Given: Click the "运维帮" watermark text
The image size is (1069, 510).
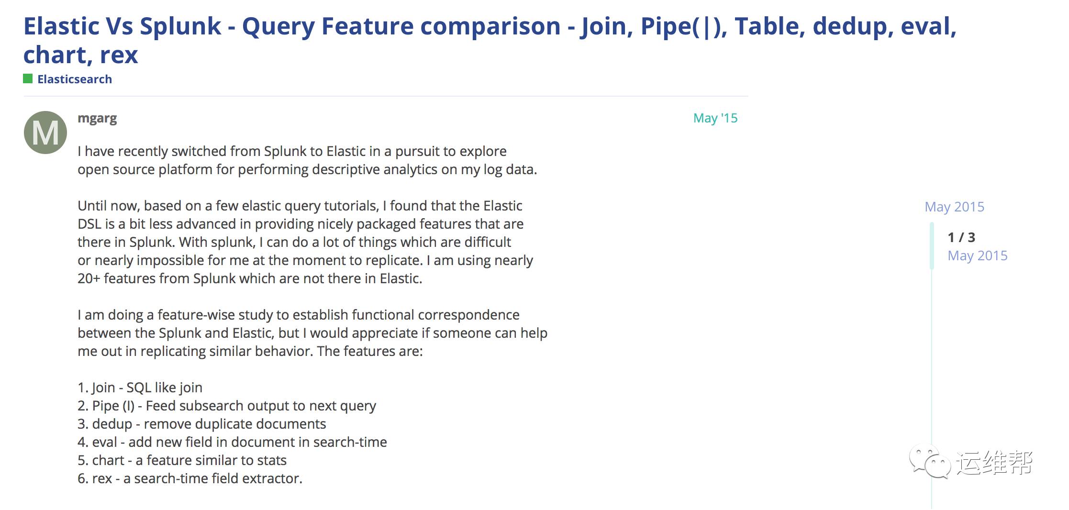Looking at the screenshot, I should click(x=994, y=463).
